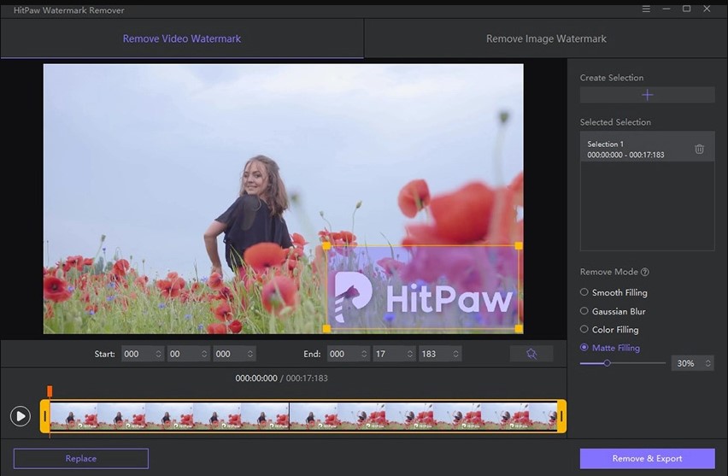Click the video thumbnail strip in timeline
Image resolution: width=728 pixels, height=476 pixels.
[x=303, y=416]
